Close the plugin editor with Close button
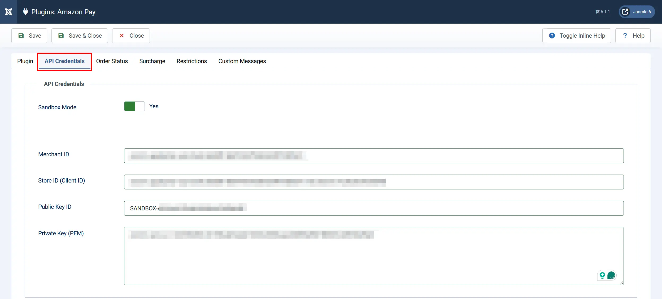 (x=131, y=36)
